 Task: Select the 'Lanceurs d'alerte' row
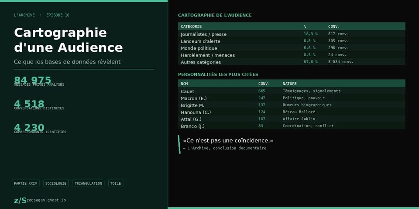(x=292, y=41)
